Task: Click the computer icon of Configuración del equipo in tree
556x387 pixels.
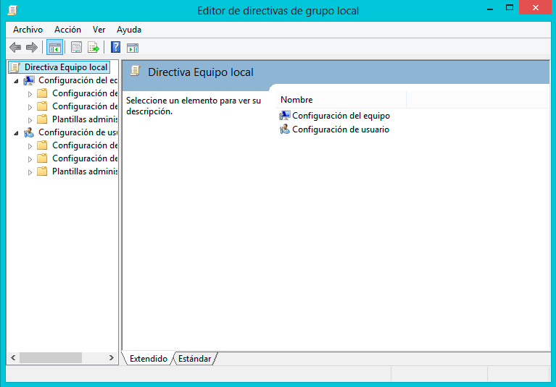Action: [x=29, y=80]
